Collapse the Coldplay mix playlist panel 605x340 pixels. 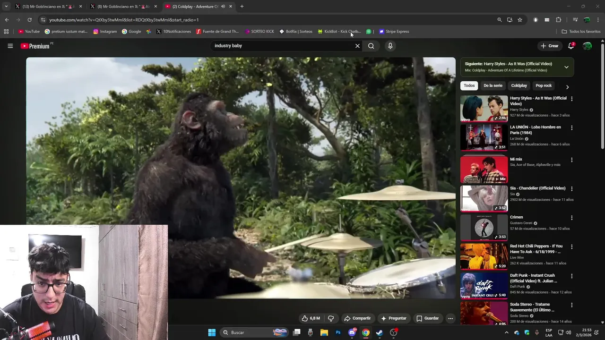566,67
